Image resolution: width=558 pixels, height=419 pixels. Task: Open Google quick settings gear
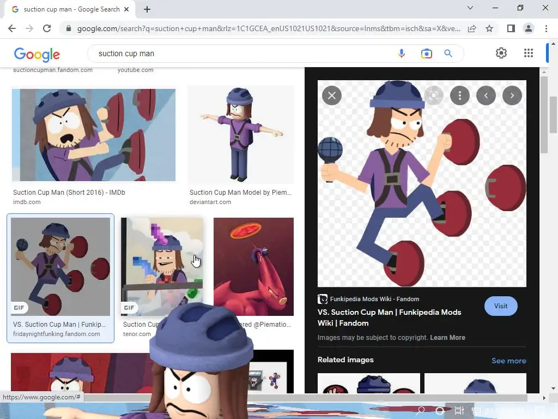[x=501, y=53]
